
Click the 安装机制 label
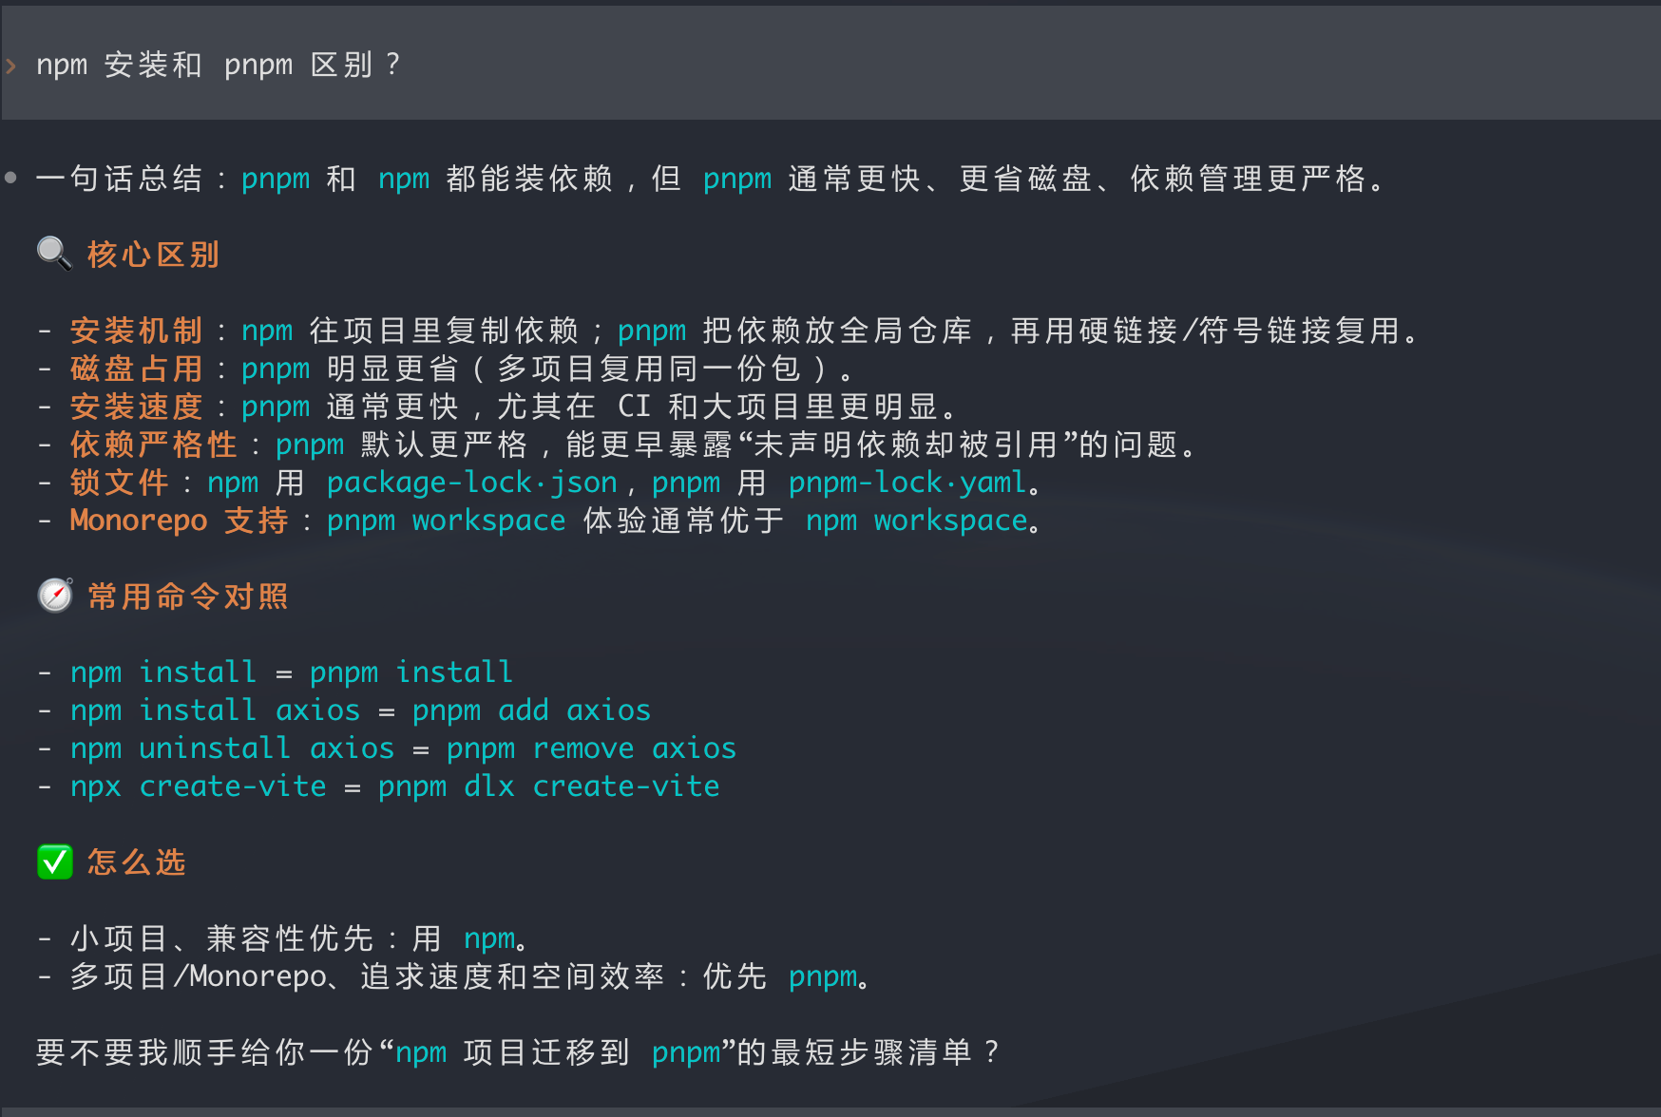[x=136, y=331]
